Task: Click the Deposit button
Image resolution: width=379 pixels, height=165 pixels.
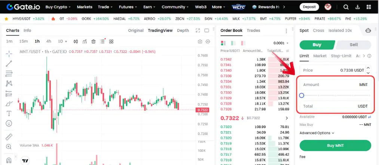Action: 309,7
